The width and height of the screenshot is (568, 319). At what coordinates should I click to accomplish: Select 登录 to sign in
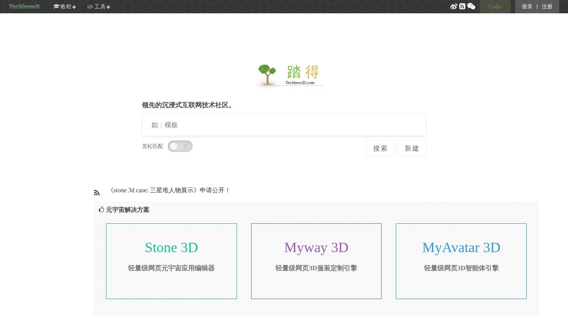point(526,7)
